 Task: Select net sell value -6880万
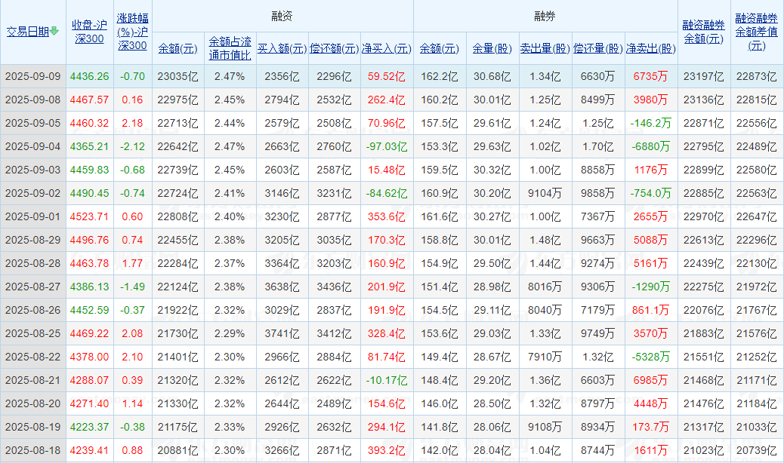click(650, 147)
